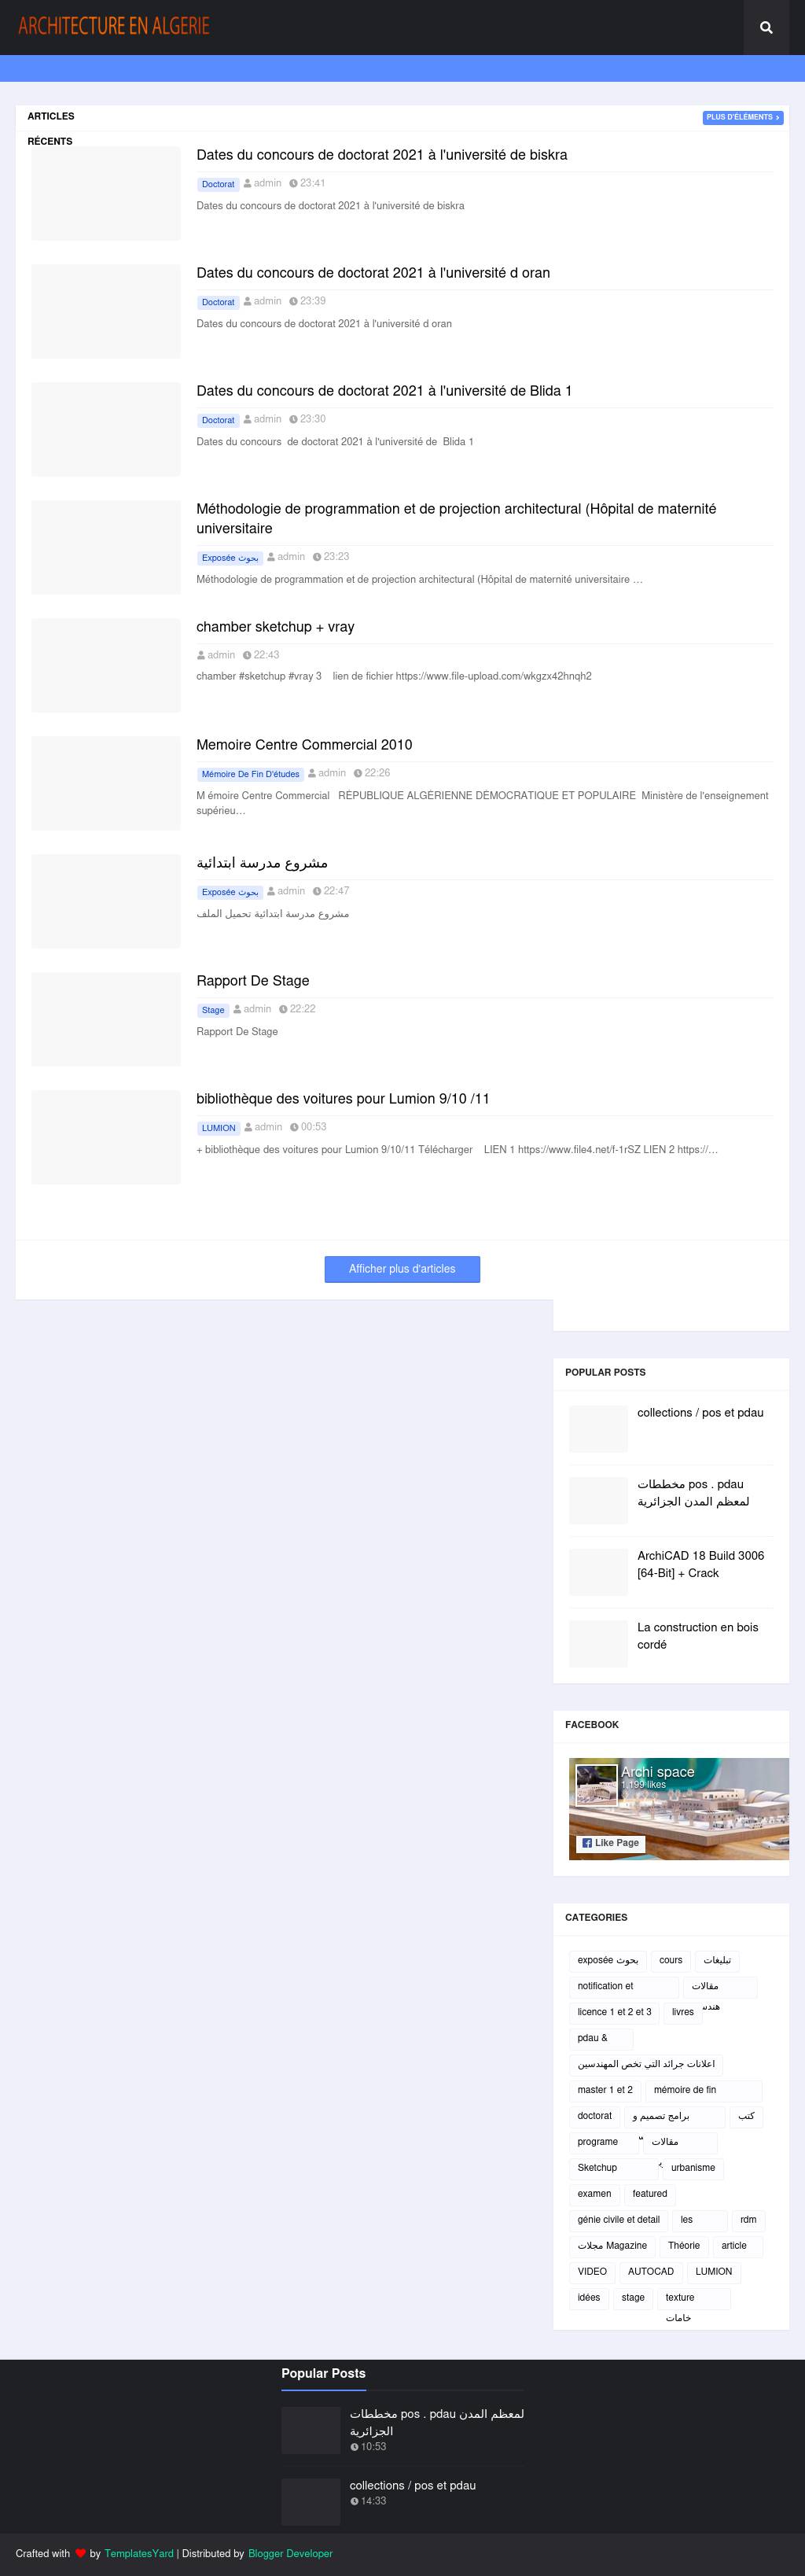Open the Sketchup category tag
Viewport: 805px width, 2576px height.
point(597,2167)
